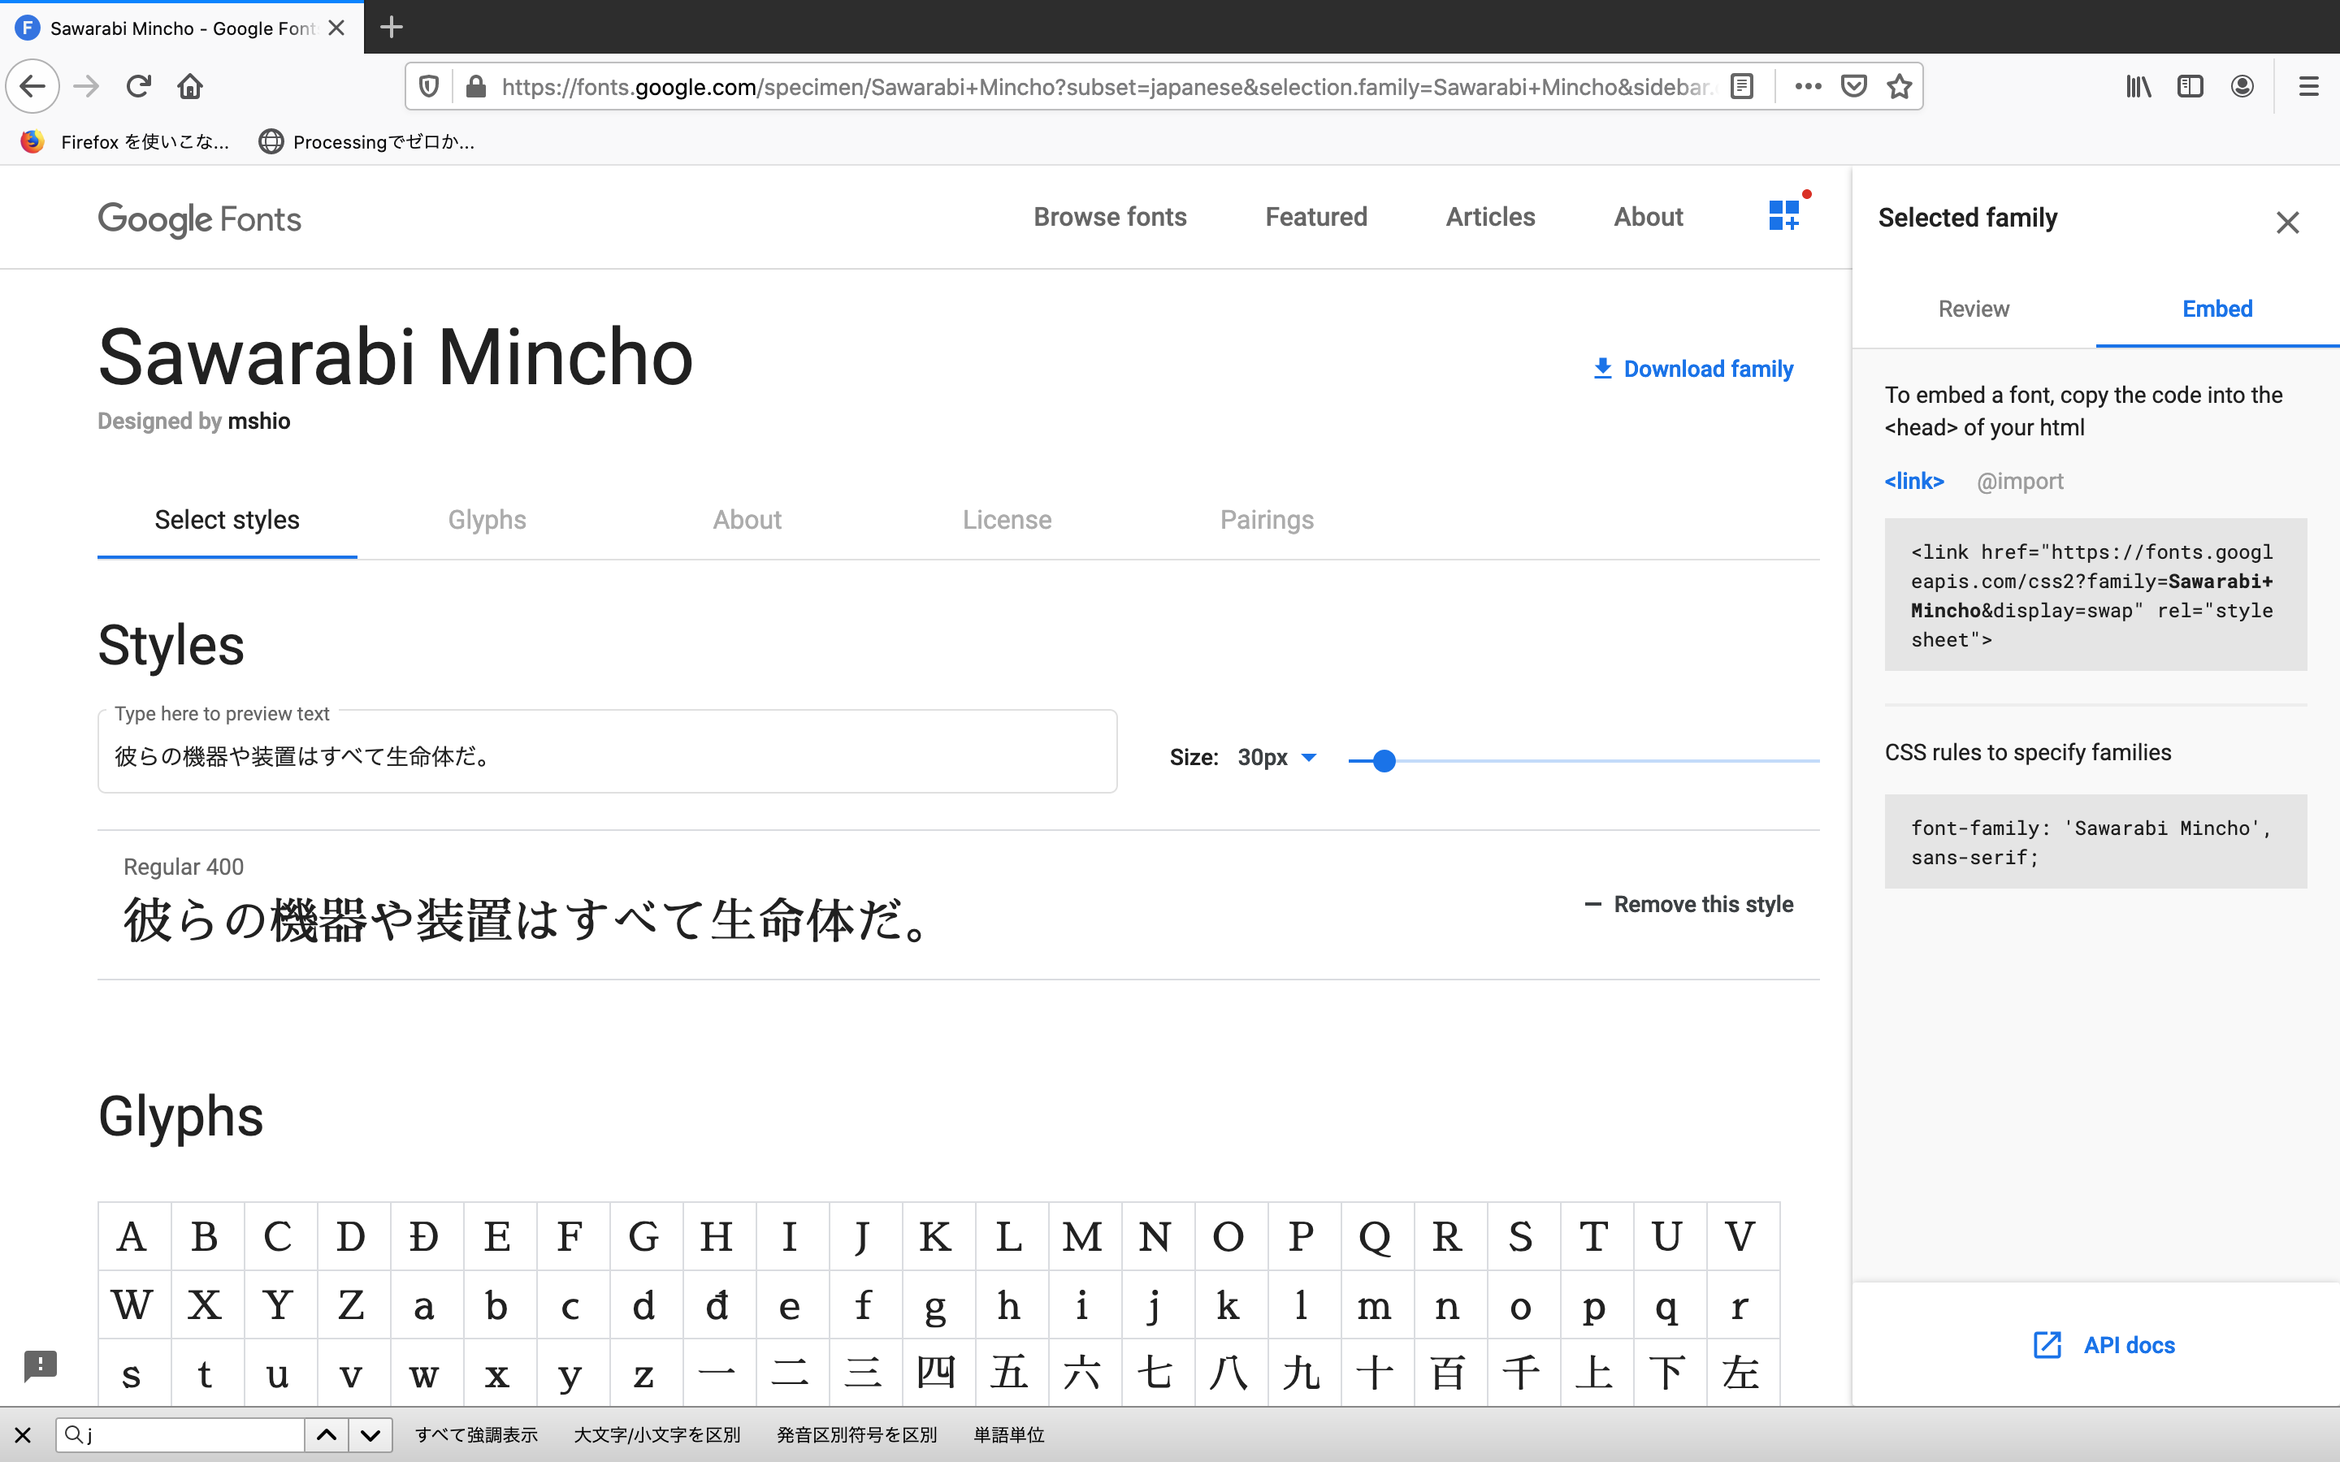Open the Google apps grid icon
The width and height of the screenshot is (2340, 1462).
[x=1786, y=215]
